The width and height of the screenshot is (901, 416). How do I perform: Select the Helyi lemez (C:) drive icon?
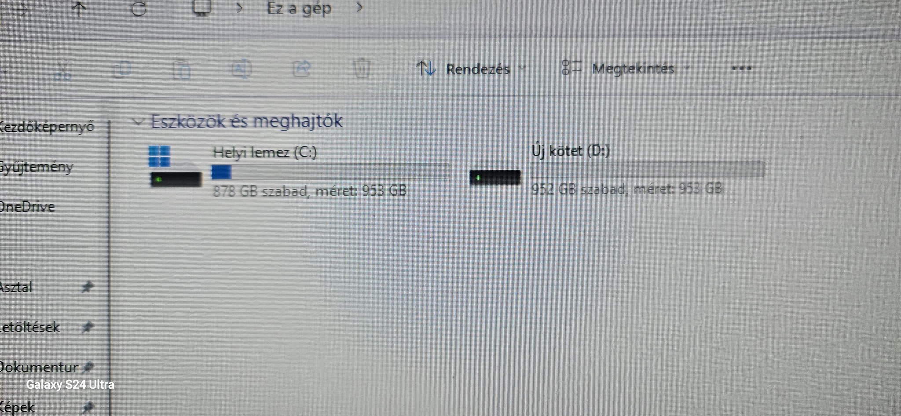(174, 167)
